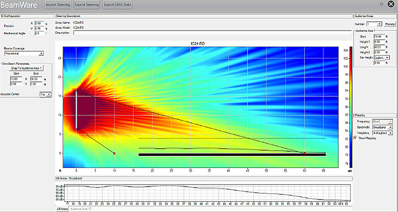Click the Export Steering button
The image size is (398, 212).
pyautogui.click(x=87, y=4)
